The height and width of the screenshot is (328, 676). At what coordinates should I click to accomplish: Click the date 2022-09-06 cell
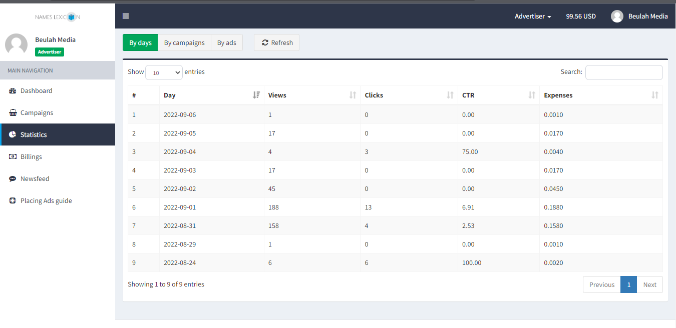pos(180,114)
